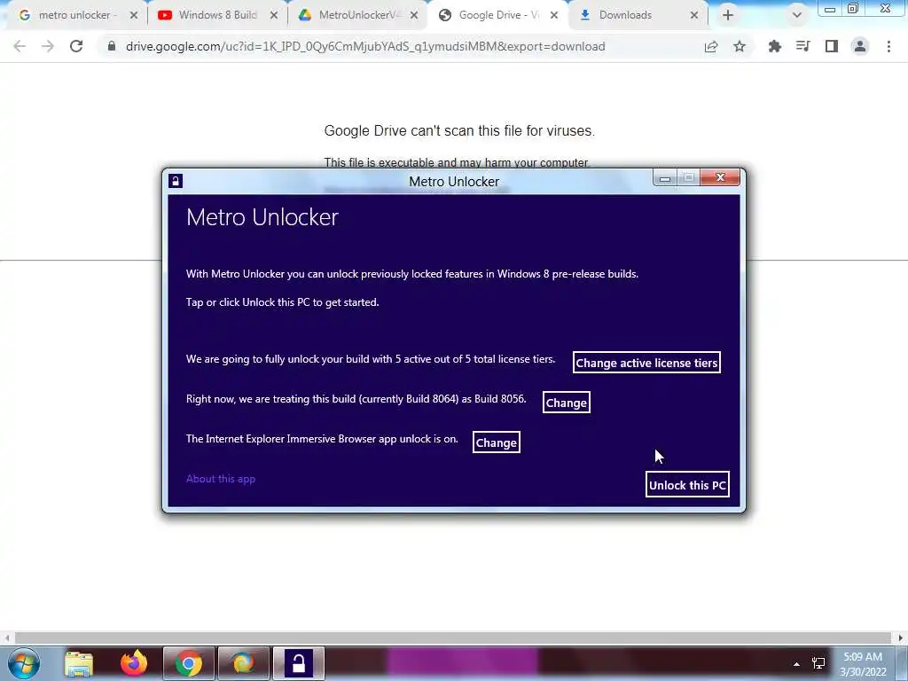The height and width of the screenshot is (681, 908).
Task: Switch to the MetroUnlockerV4 Drive tab
Action: pyautogui.click(x=357, y=15)
